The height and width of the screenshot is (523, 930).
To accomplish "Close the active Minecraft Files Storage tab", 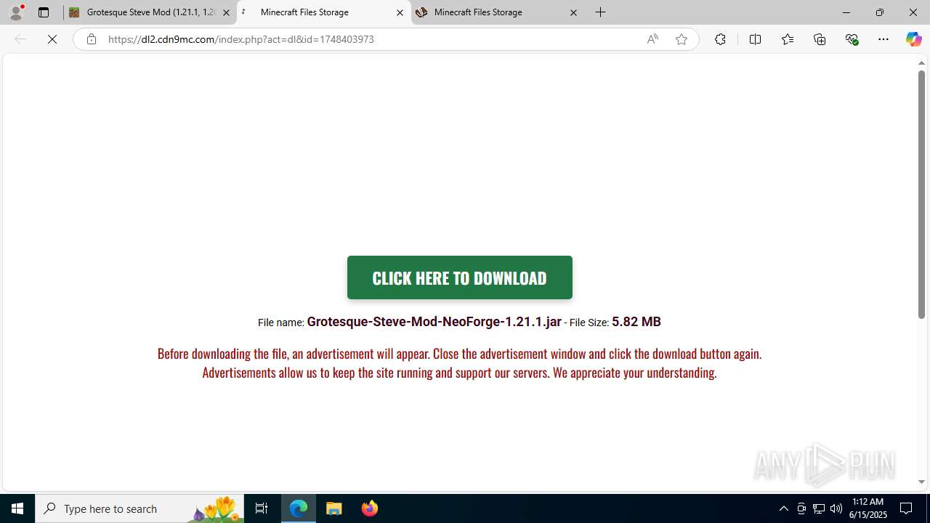I will pos(400,12).
